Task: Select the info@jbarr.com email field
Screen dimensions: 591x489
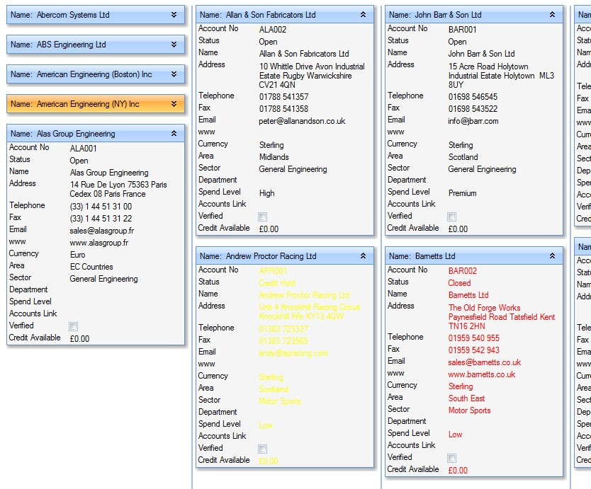Action: coord(473,121)
